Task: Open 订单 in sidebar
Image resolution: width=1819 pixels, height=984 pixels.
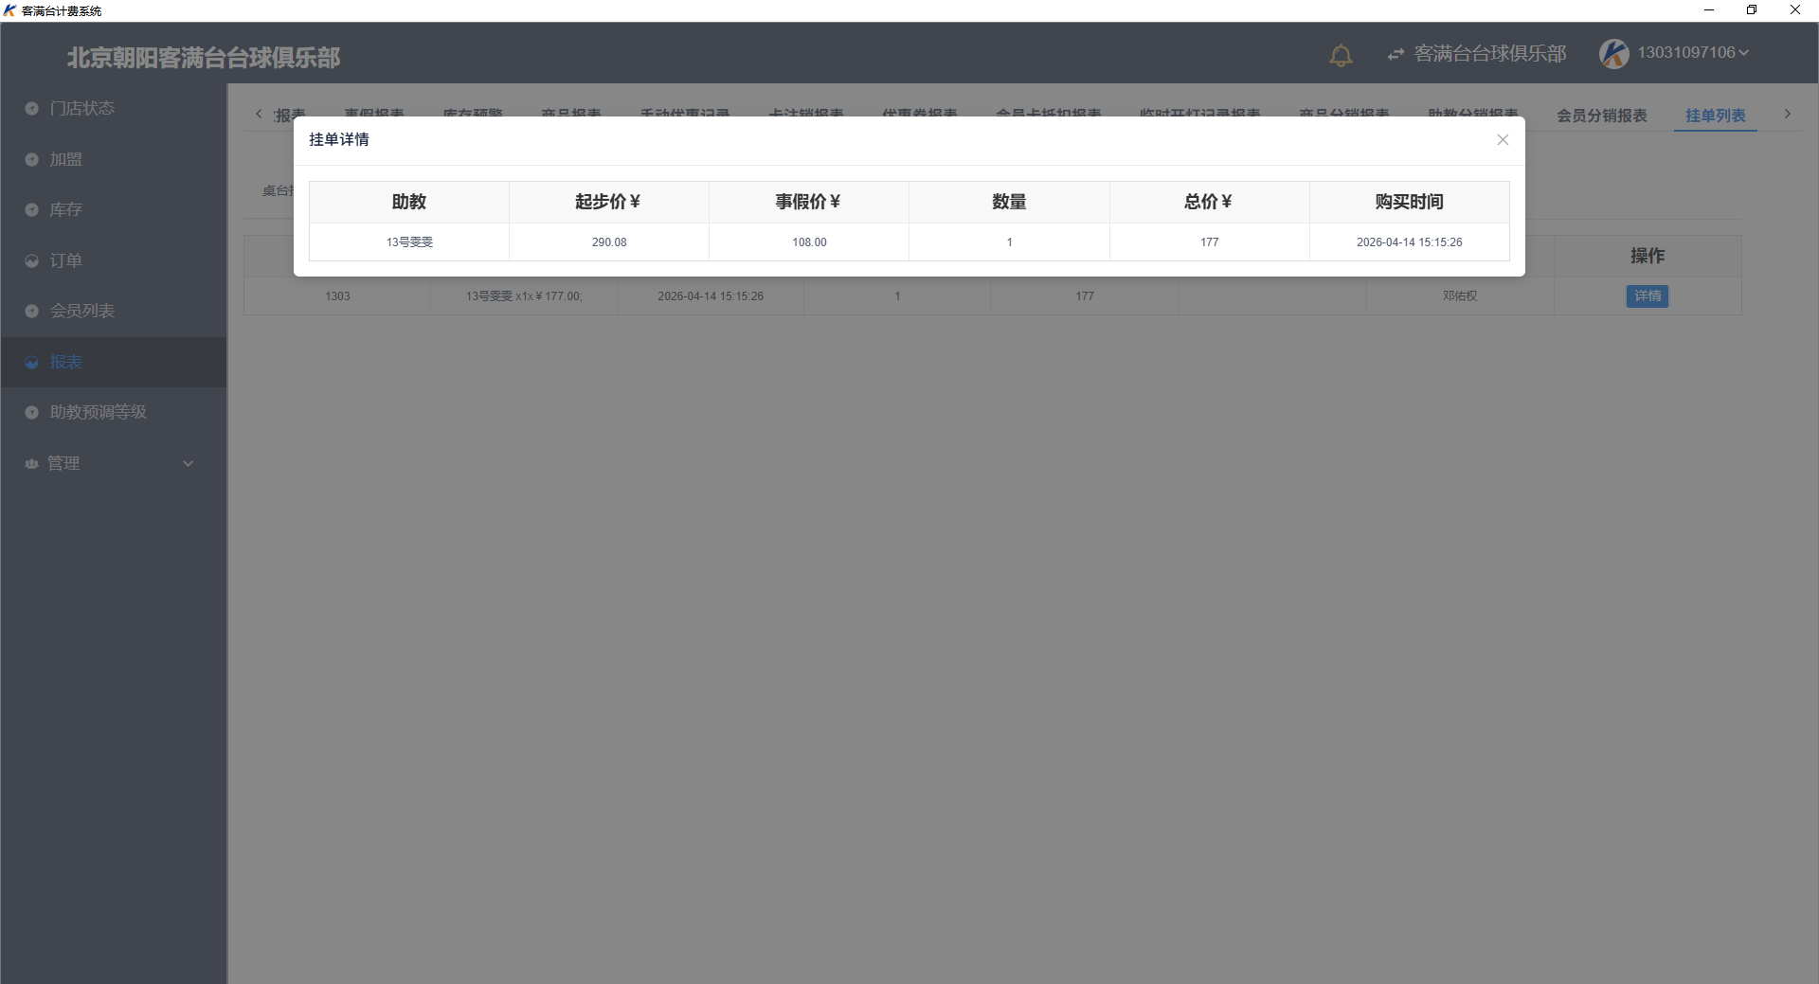Action: [x=114, y=260]
